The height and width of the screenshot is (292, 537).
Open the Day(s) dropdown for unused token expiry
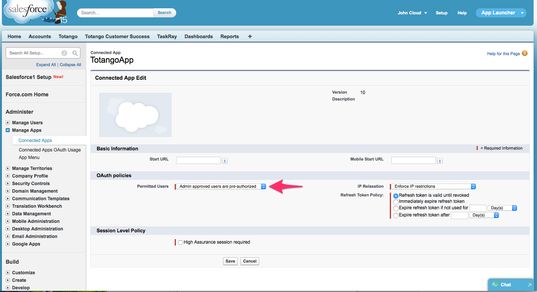(502, 208)
